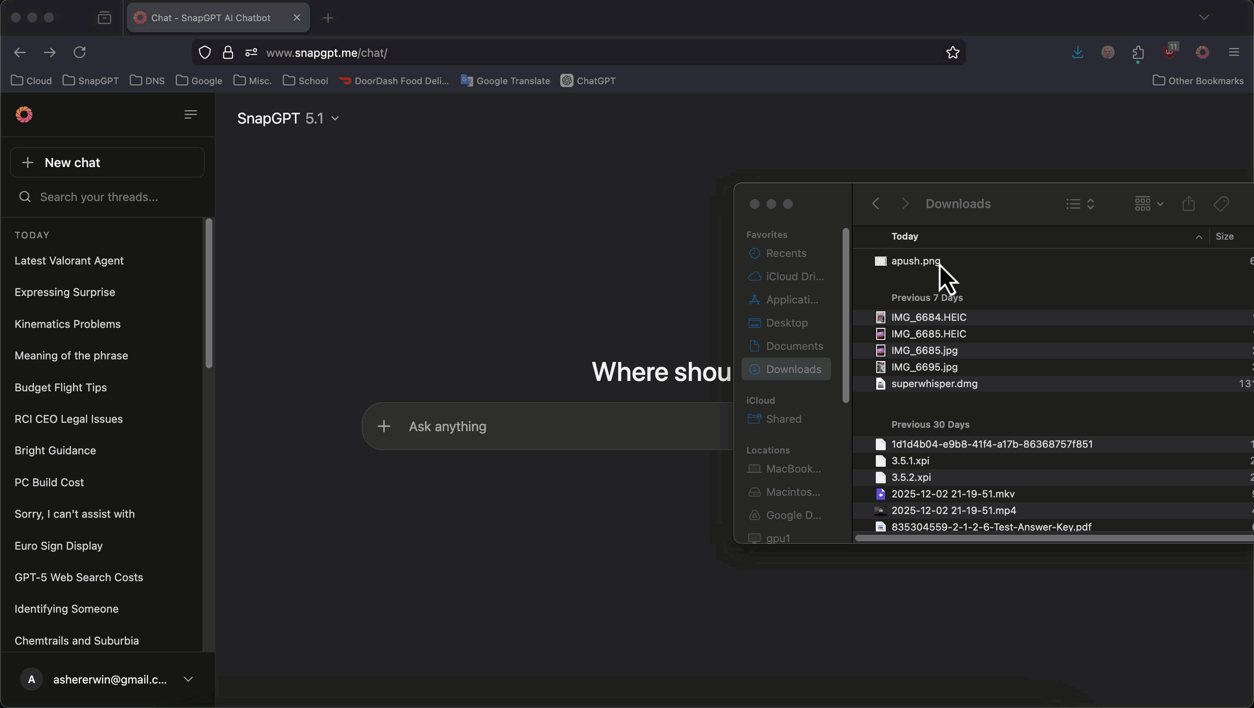This screenshot has height=708, width=1254.
Task: Collapse the chat sidebar
Action: (190, 114)
